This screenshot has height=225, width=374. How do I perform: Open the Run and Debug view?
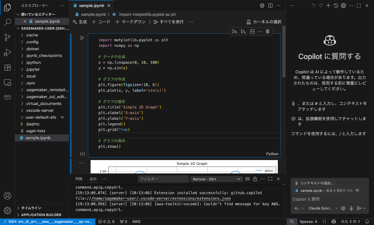(x=7, y=52)
